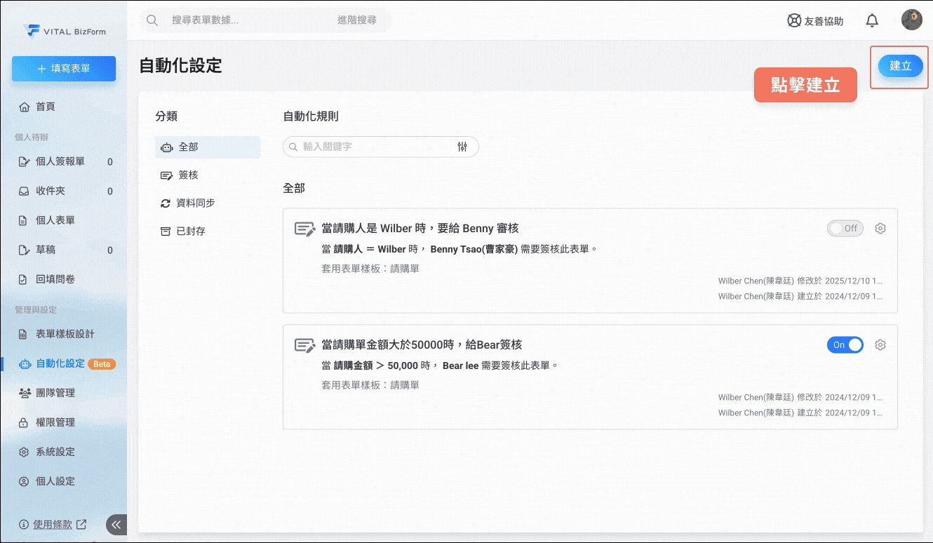This screenshot has width=933, height=543.
Task: Open the filter icon in keyword search
Action: (463, 147)
